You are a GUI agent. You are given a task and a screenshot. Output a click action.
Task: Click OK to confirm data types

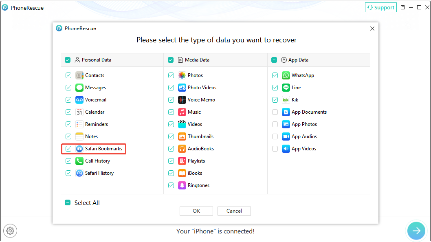[x=196, y=211]
